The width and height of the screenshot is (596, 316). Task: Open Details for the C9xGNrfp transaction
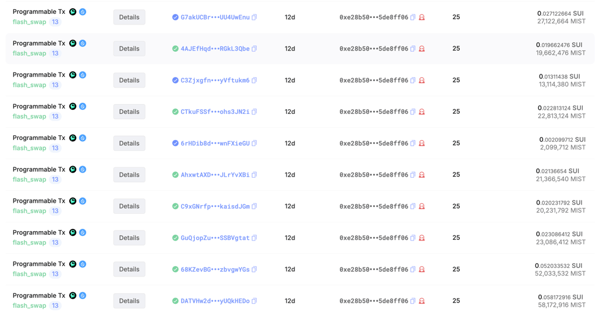coord(129,206)
